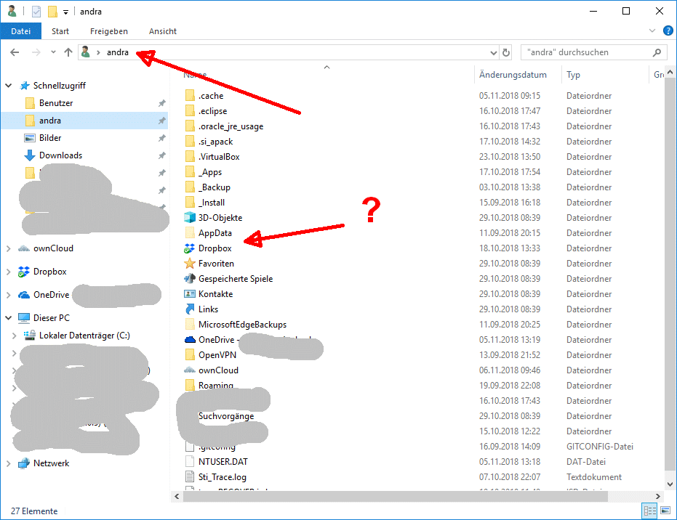Select the Sti_Trace.log file icon
Viewport: 677px width, 520px height.
190,477
